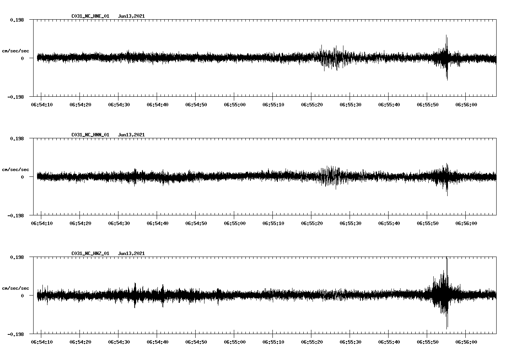Click the -0.198 lower axis label on HNZ plot
This screenshot has height=356, width=524.
(x=15, y=334)
